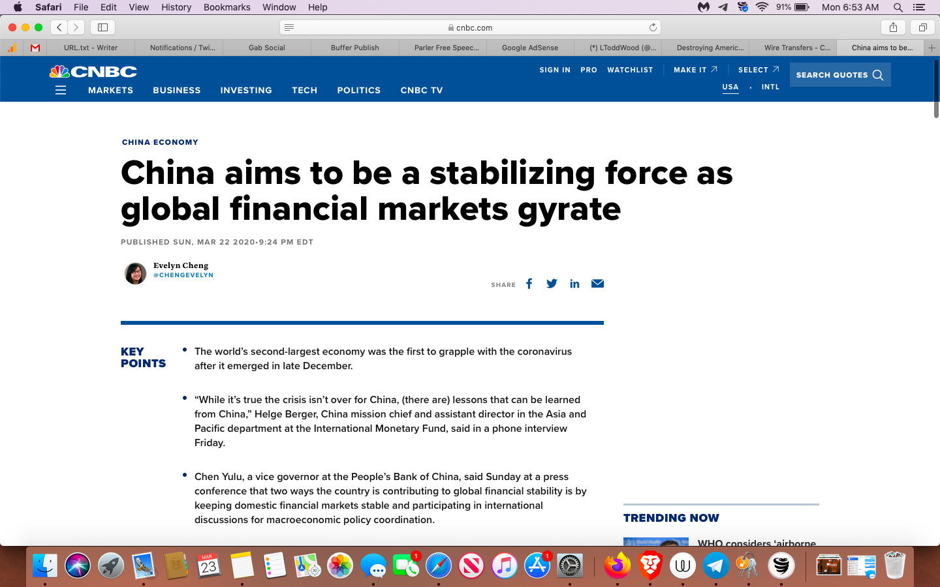Click Evelyn Cheng author avatar
This screenshot has width=940, height=587.
tap(135, 273)
